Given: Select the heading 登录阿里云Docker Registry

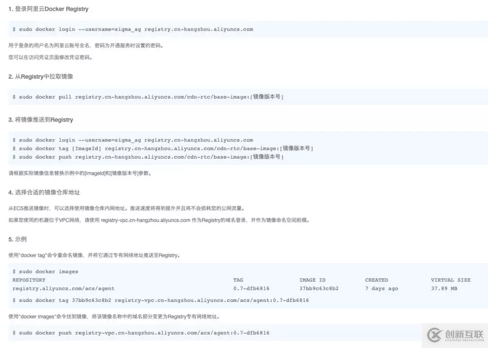Looking at the screenshot, I should (49, 9).
